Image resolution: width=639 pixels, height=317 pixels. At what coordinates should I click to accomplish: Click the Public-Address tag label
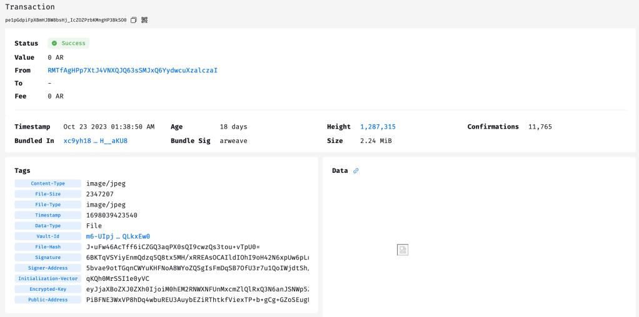48,300
